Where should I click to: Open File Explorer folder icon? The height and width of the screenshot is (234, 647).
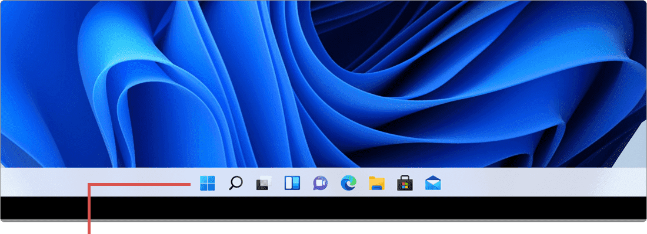(x=376, y=183)
